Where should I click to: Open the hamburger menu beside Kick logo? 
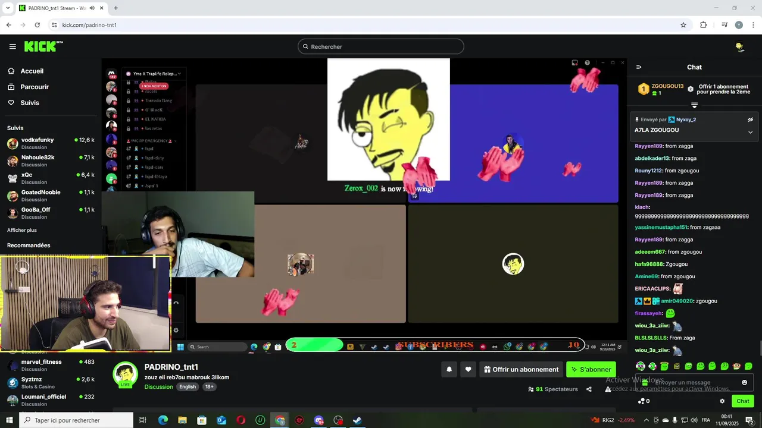[x=13, y=46]
